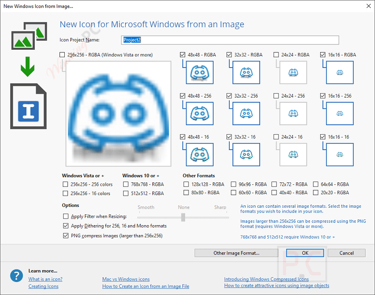The image size is (375, 295).
Task: Enable the 24x24 - 256 checkbox
Action: pos(276,96)
